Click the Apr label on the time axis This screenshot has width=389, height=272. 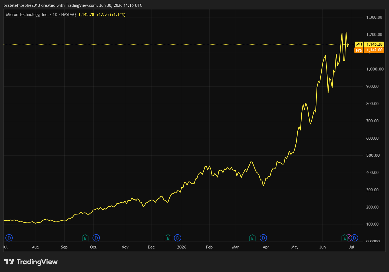click(x=266, y=247)
